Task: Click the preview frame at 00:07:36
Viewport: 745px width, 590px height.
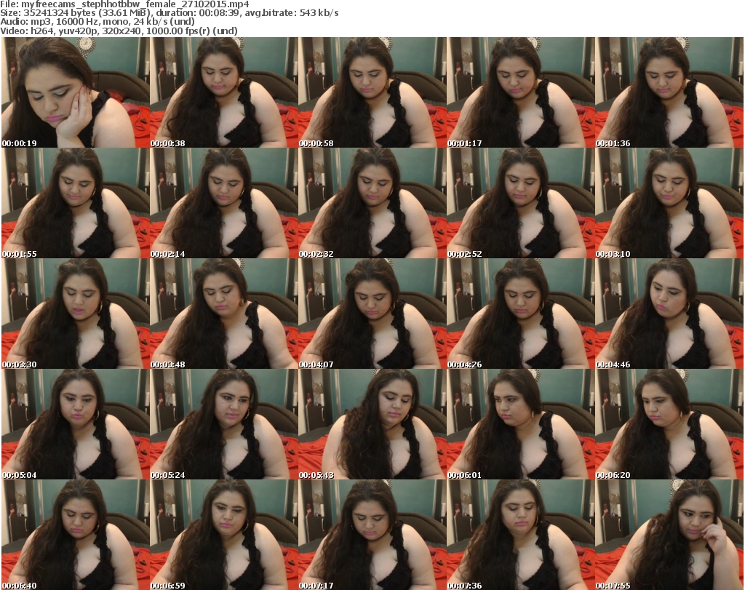Action: (x=521, y=535)
